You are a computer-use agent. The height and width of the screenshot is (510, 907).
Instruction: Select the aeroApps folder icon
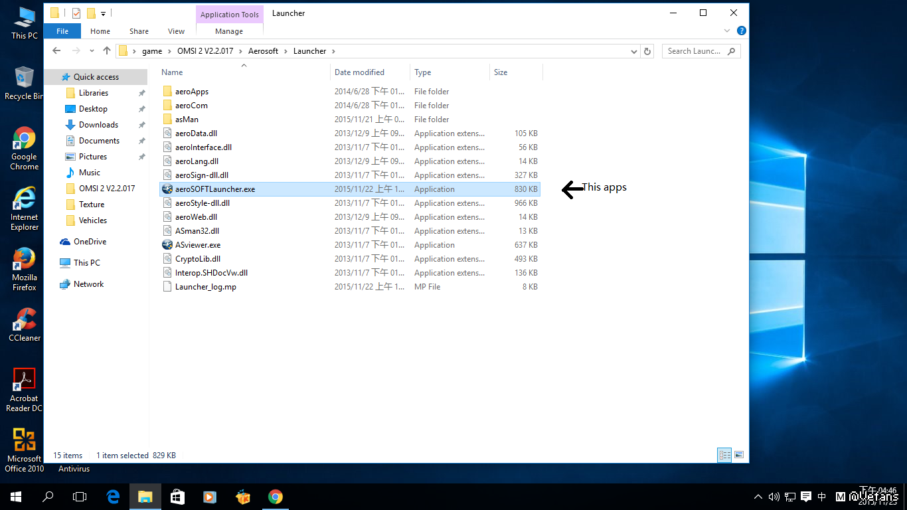coord(167,92)
